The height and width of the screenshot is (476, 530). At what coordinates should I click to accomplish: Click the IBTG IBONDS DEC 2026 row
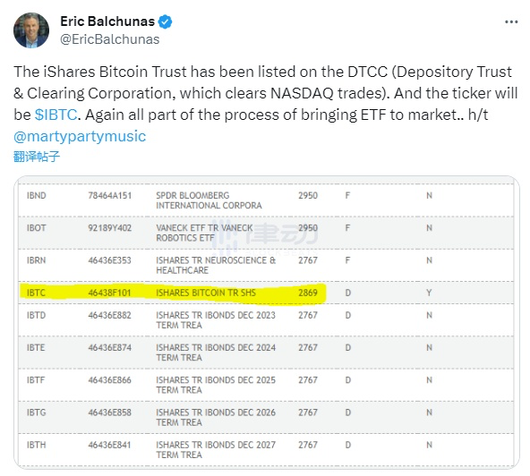point(266,417)
